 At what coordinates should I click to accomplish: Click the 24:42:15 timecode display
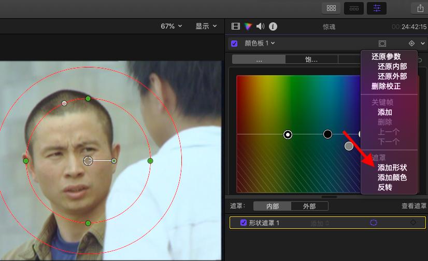pos(409,26)
